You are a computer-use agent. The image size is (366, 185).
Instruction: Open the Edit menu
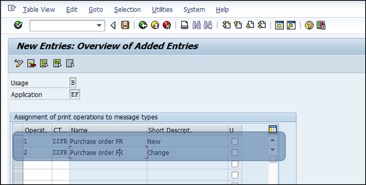point(72,10)
